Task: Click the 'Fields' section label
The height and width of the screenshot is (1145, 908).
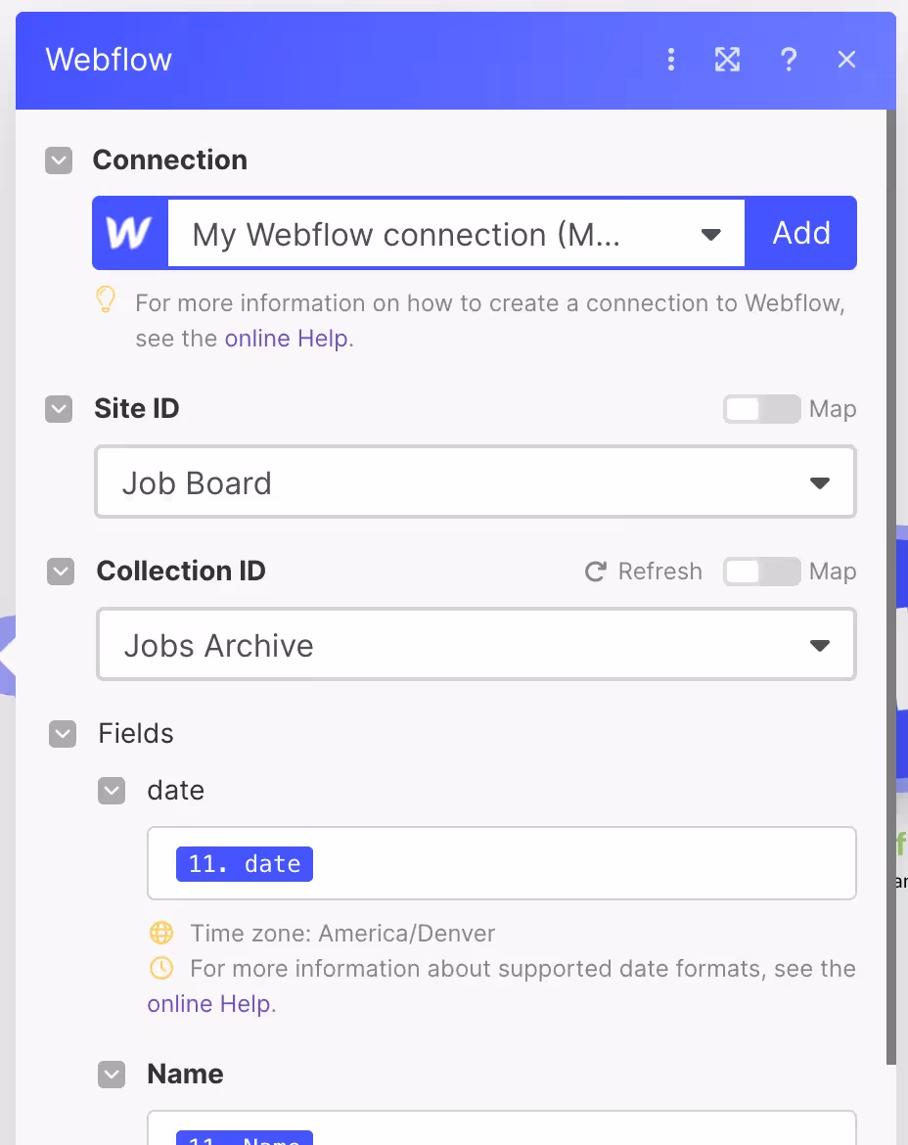Action: [x=136, y=733]
